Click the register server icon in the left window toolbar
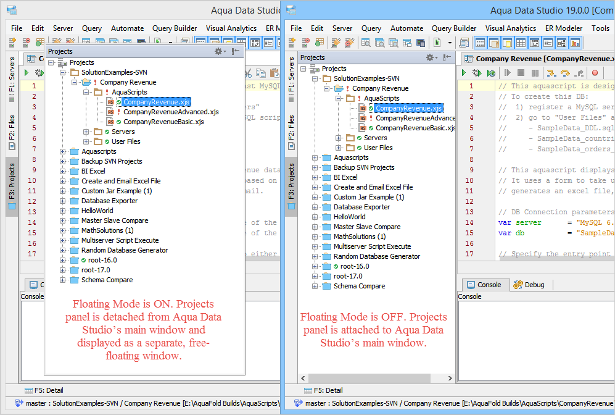615x415 pixels. coord(12,43)
